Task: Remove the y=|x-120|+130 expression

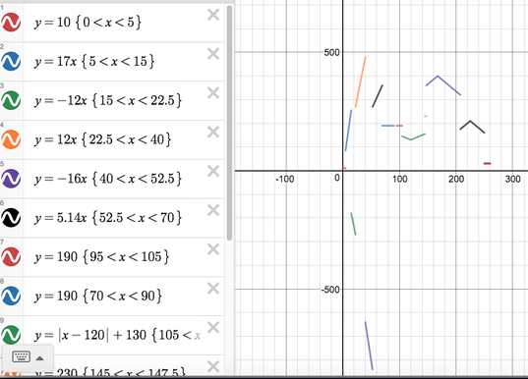Action: (213, 327)
